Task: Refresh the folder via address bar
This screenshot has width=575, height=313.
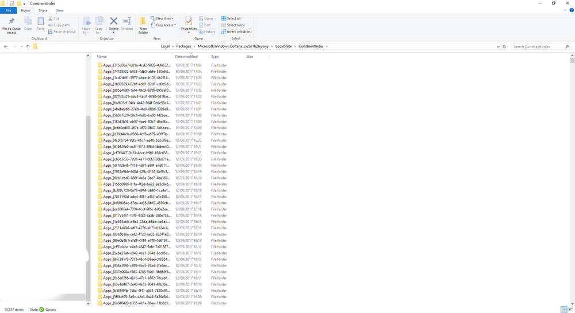Action: [x=504, y=46]
